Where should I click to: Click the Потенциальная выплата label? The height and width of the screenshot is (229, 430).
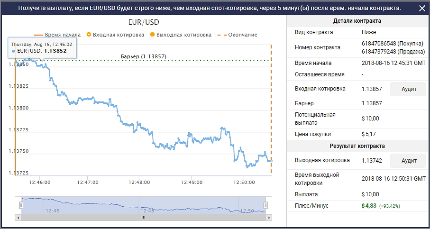pos(315,119)
